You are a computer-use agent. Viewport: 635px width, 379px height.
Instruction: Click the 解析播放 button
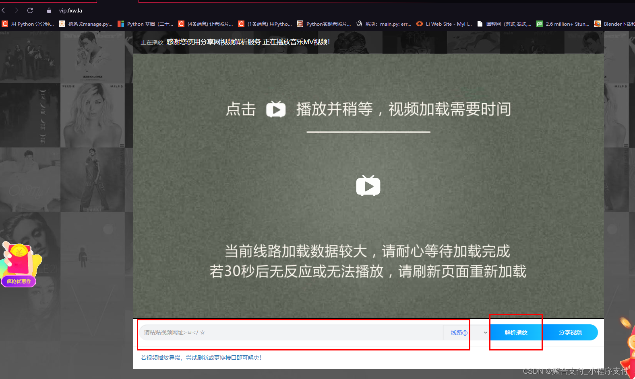click(x=516, y=332)
